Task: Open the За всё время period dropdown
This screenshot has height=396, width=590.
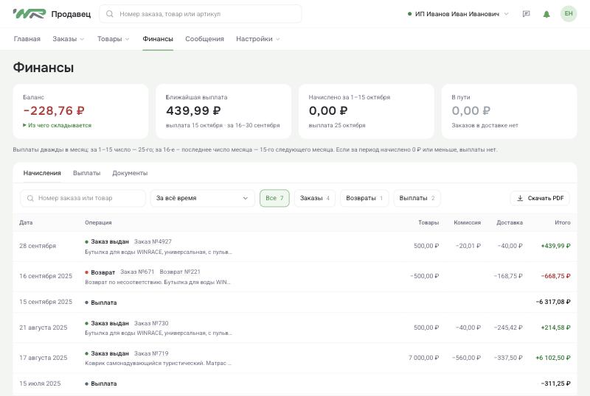Action: (x=202, y=198)
